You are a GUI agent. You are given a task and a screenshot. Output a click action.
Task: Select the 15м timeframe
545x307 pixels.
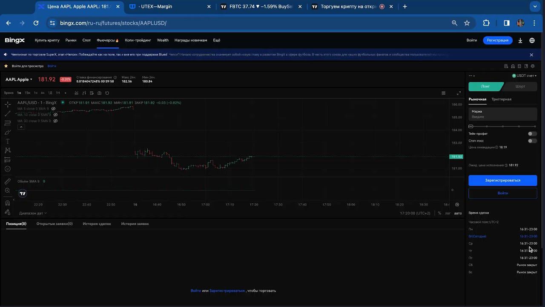[x=27, y=93]
